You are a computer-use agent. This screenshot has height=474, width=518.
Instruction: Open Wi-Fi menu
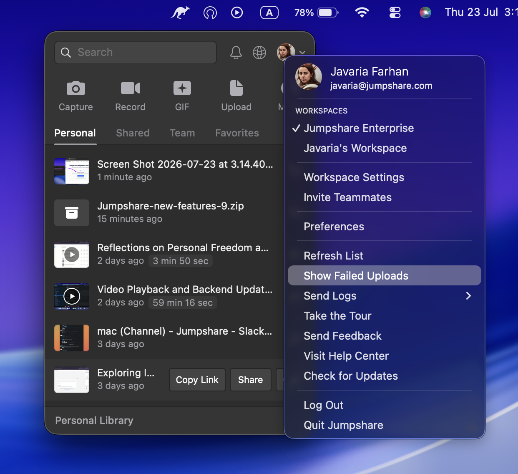(362, 13)
